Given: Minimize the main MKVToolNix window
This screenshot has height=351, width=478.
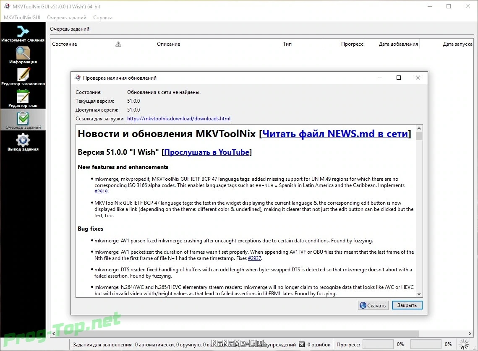Looking at the screenshot, I should coord(430,6).
